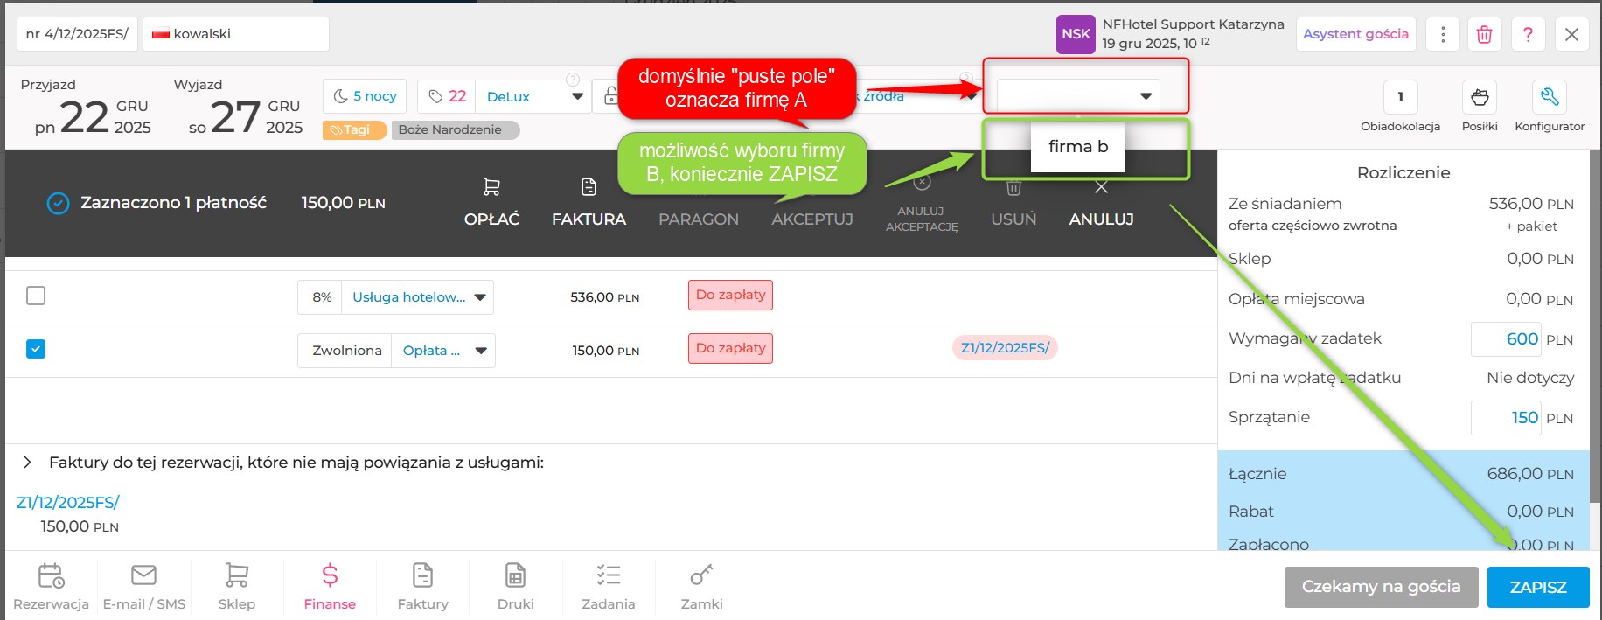
Task: Open the three-dot more options menu
Action: [1443, 34]
